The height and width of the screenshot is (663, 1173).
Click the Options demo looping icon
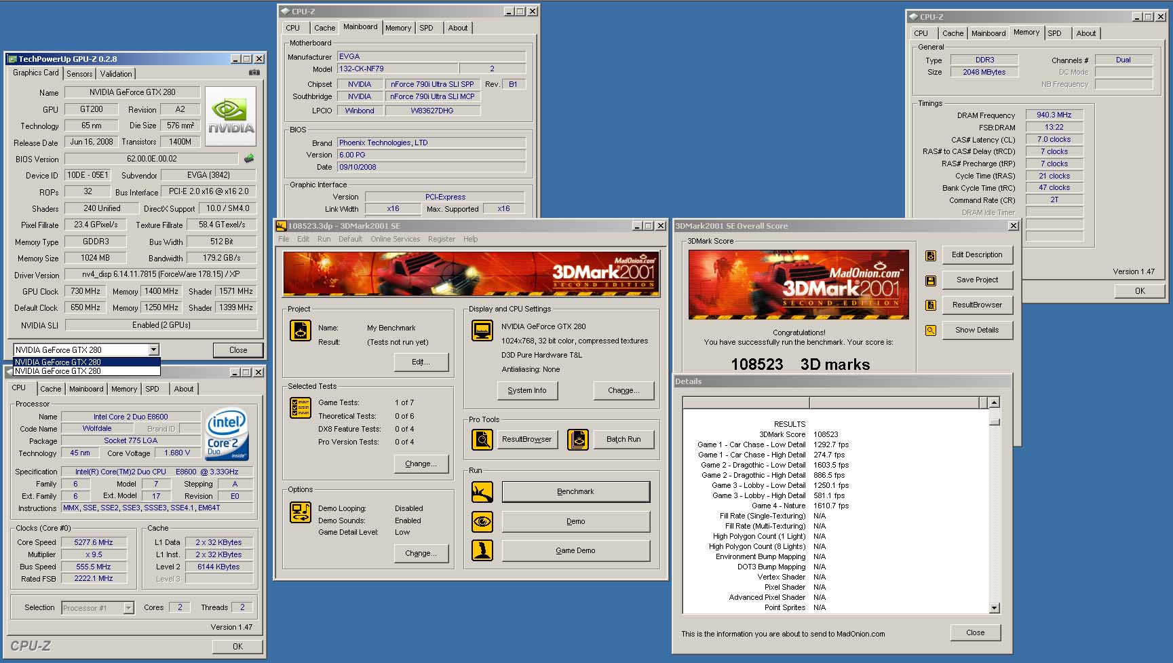click(300, 512)
